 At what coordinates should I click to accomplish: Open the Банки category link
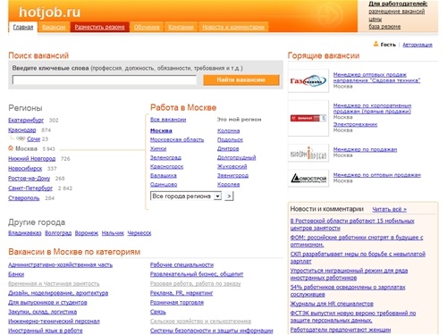point(16,274)
